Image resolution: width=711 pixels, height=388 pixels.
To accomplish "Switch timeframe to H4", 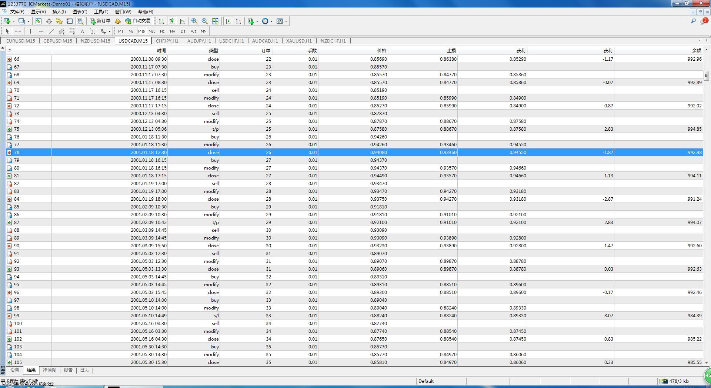I will coord(173,31).
